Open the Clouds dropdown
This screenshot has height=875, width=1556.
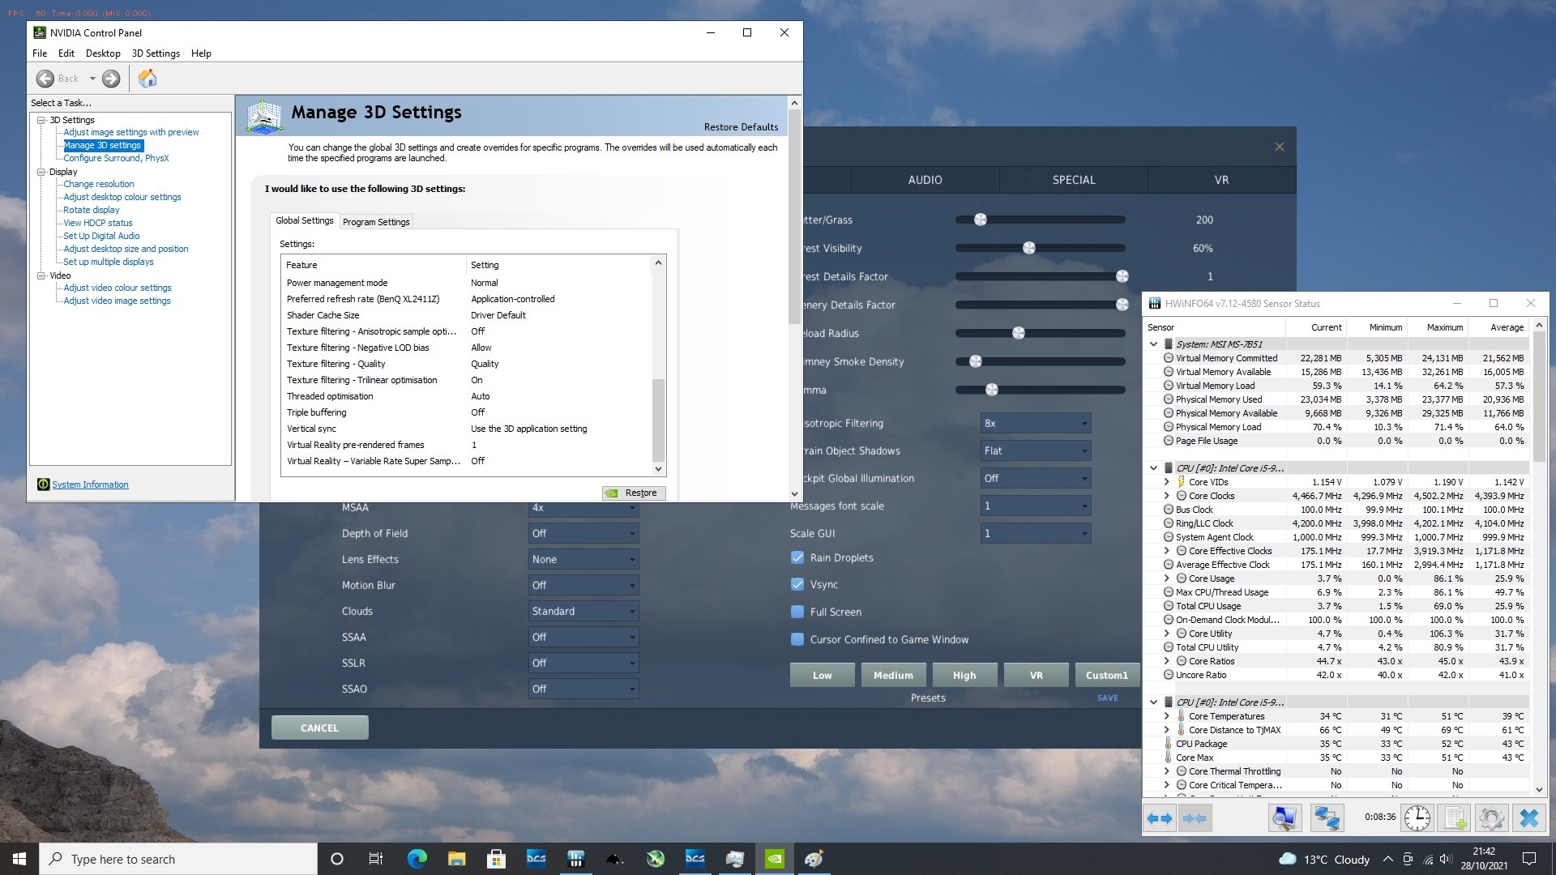tap(583, 611)
